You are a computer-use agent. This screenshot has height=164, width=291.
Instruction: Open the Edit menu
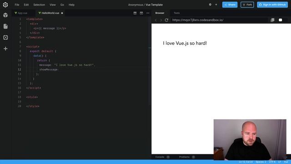pyautogui.click(x=26, y=5)
